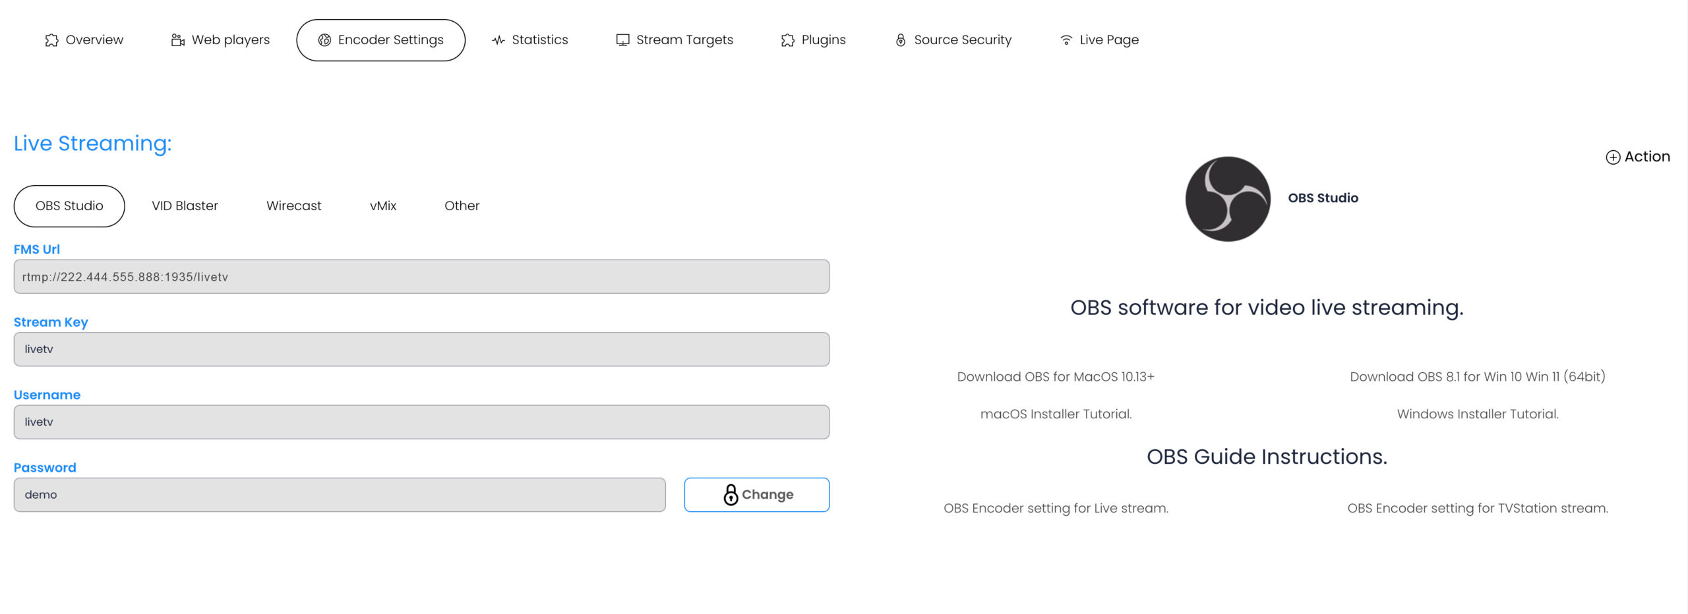Click the FMS Url input field
This screenshot has width=1688, height=614.
coord(421,277)
